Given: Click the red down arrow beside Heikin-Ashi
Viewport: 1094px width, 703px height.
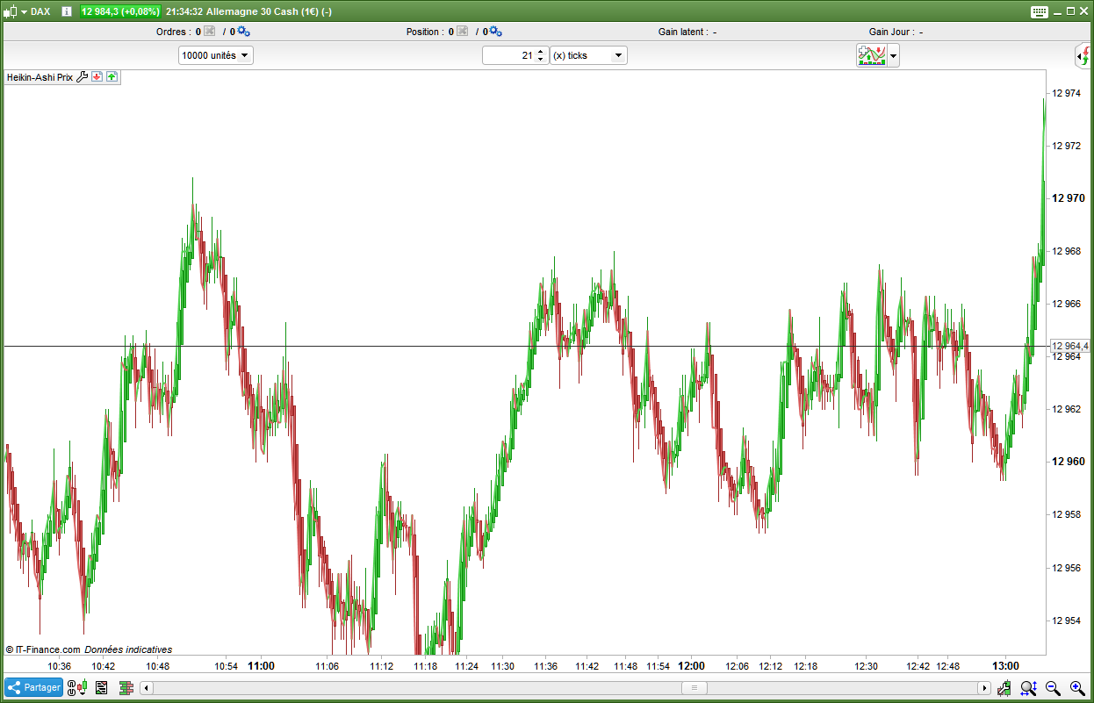Looking at the screenshot, I should click(x=97, y=77).
